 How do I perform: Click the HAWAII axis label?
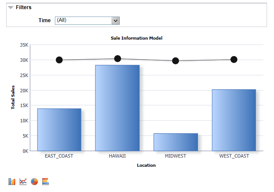pos(117,156)
